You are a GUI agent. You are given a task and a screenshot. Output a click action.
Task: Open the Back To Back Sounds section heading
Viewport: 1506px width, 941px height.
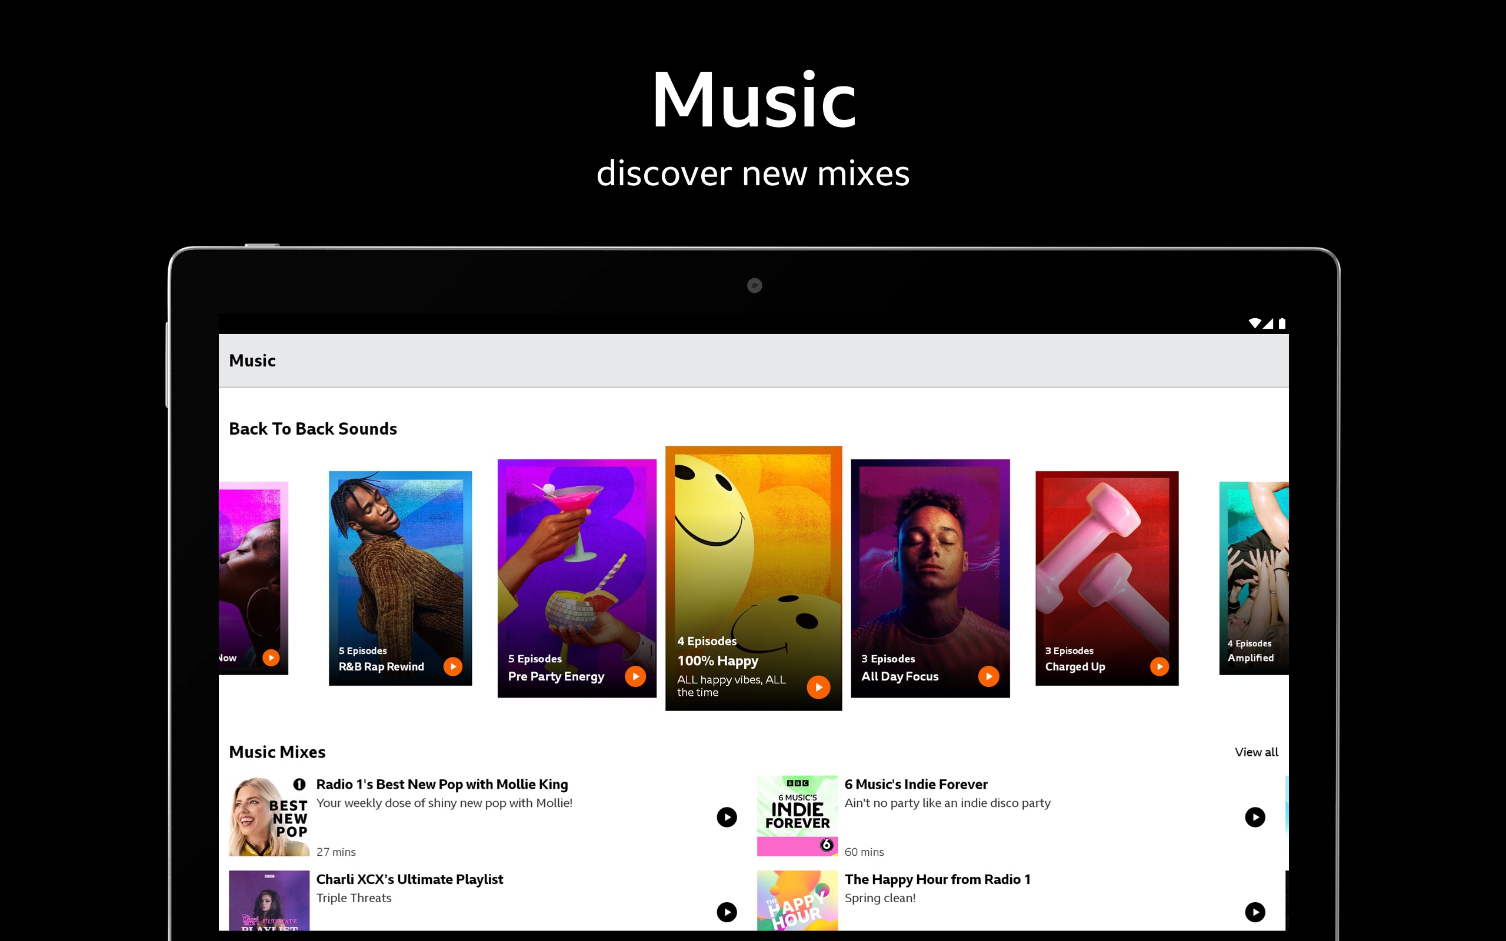coord(313,428)
